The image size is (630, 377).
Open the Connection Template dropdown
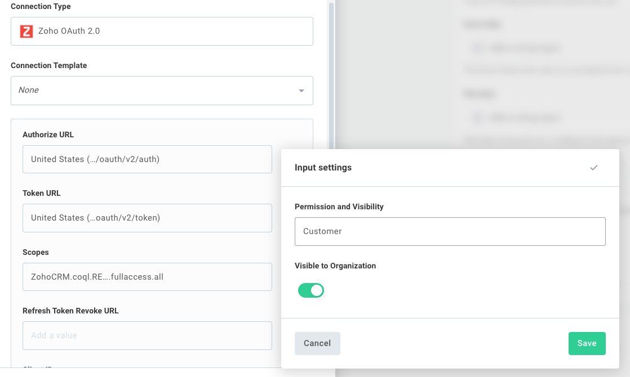point(162,90)
